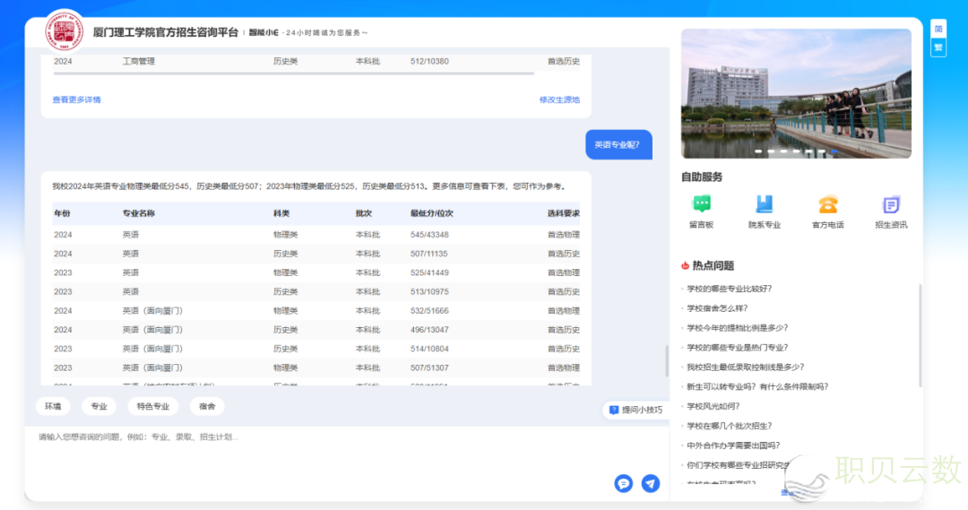Open 提问小技巧 tips button

[x=635, y=410]
